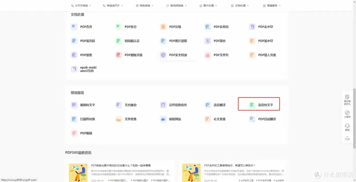Open the epub mobi azw3互转 icon
The image size is (356, 182).
[x=74, y=69]
